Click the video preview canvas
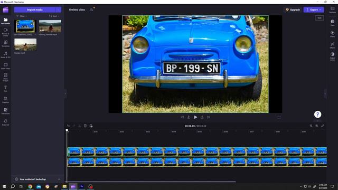 (x=195, y=64)
